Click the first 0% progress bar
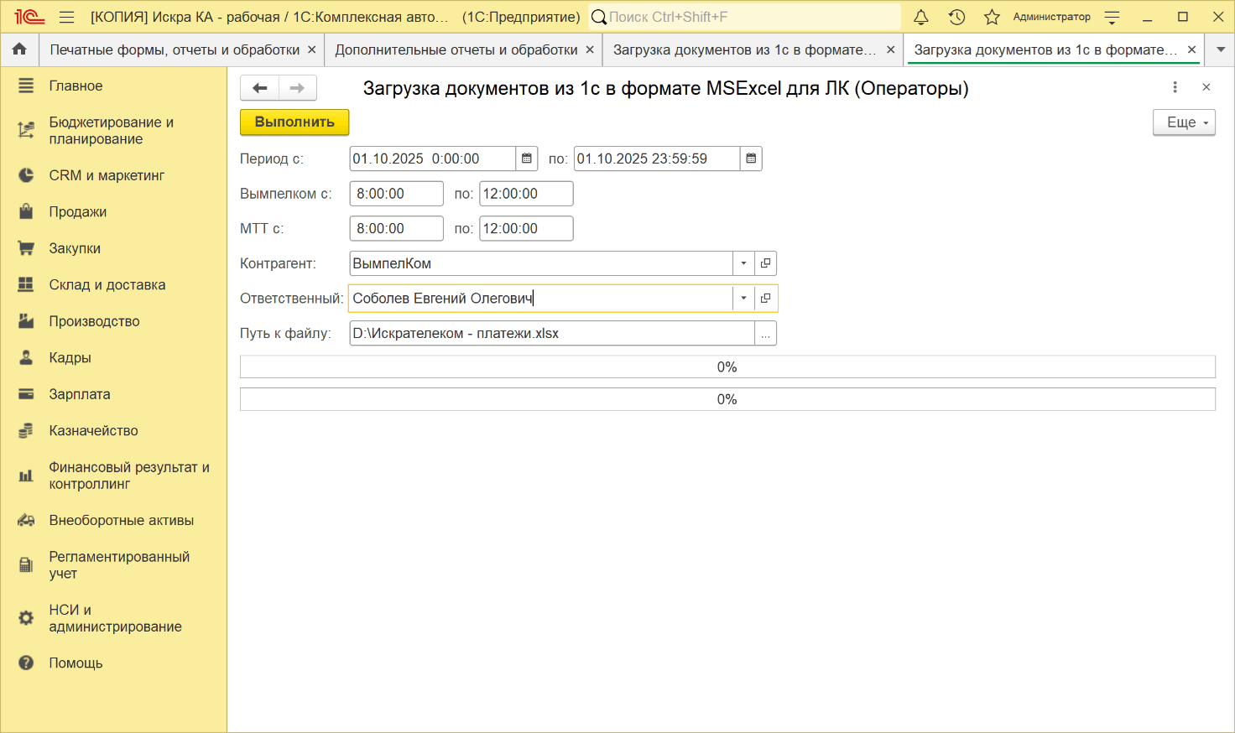This screenshot has width=1235, height=733. coord(727,367)
